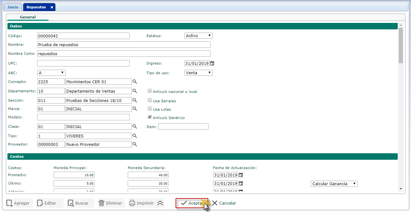Uncheck the Artículo Genérico checkbox
The height and width of the screenshot is (212, 411).
tap(150, 117)
